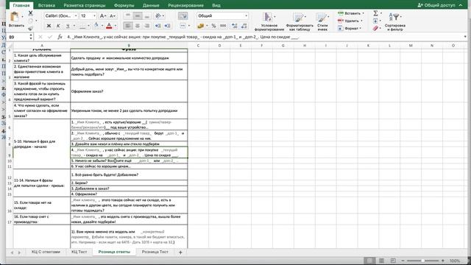Open Стили ячеек dropdown

tap(322, 21)
